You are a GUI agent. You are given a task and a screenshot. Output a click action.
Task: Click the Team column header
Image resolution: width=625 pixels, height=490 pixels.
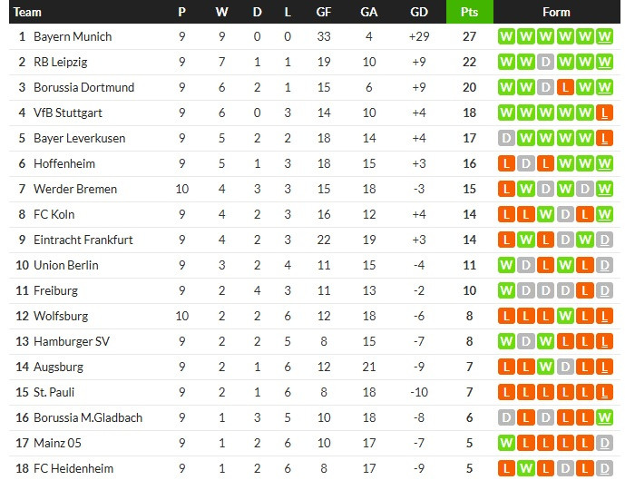point(28,12)
